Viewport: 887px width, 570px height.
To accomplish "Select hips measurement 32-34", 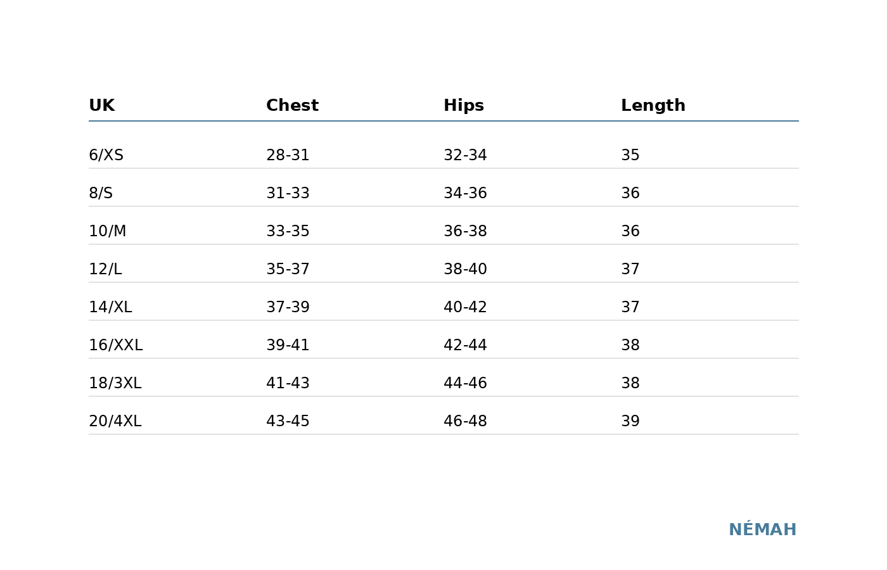I will (x=465, y=155).
